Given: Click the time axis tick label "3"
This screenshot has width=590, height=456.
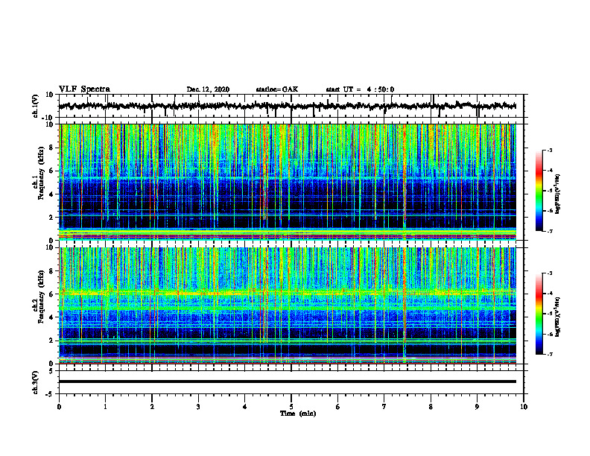Looking at the screenshot, I should pyautogui.click(x=198, y=407).
